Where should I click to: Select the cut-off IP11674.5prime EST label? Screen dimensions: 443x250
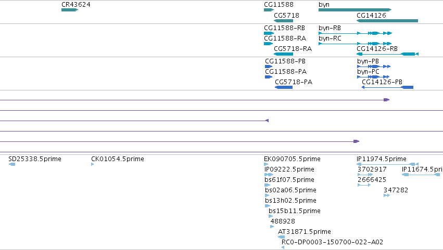coord(422,169)
